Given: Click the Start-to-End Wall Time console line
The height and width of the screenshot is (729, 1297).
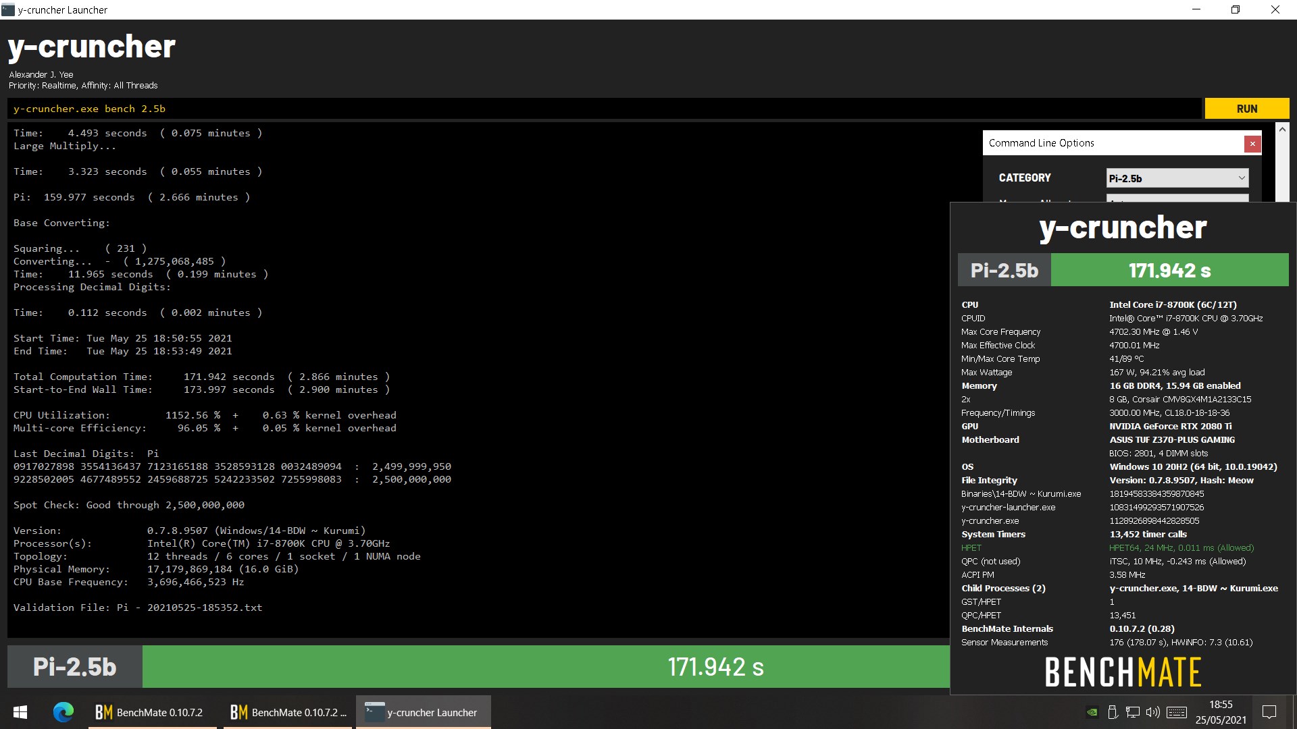Looking at the screenshot, I should click(x=201, y=389).
